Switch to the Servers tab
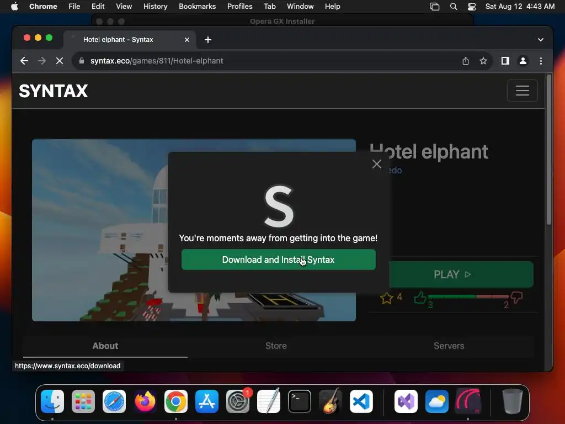This screenshot has width=565, height=424. [449, 346]
